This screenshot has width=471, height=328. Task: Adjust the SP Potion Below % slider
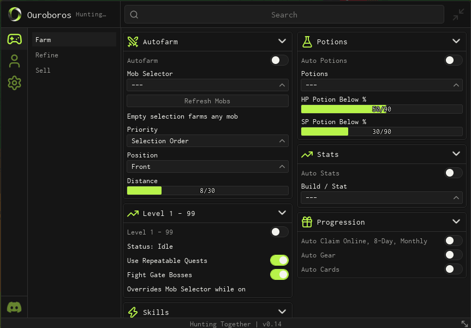click(382, 132)
